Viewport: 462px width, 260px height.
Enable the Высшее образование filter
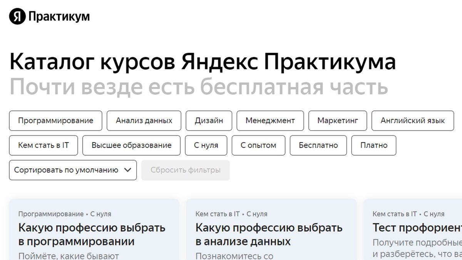pyautogui.click(x=131, y=145)
